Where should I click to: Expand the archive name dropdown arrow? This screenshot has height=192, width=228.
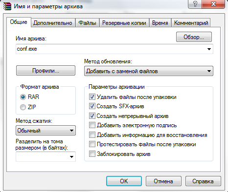(x=209, y=49)
